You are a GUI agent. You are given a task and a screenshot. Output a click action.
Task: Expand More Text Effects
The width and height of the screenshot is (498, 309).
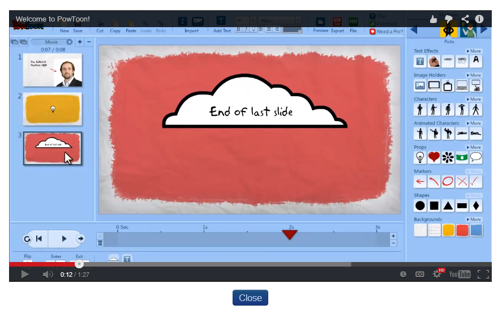[x=474, y=51]
